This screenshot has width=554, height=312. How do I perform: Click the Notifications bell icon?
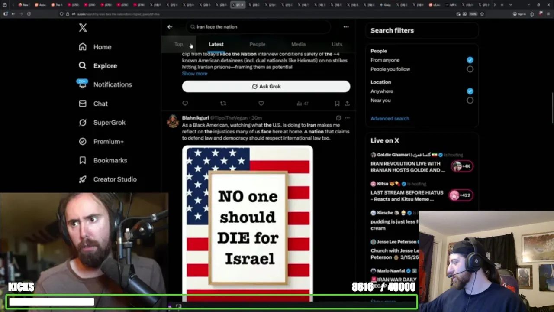click(83, 85)
